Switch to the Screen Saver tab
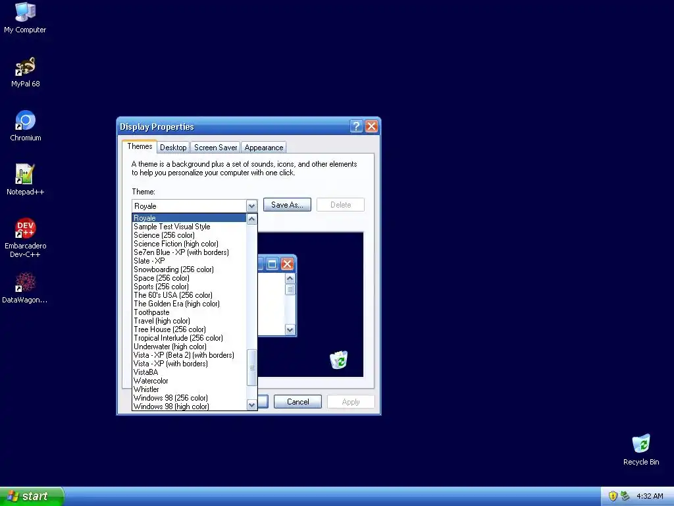Image resolution: width=674 pixels, height=506 pixels. (x=215, y=147)
